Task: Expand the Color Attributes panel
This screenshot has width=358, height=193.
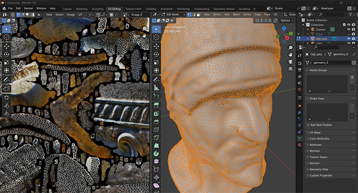Action: click(x=330, y=139)
